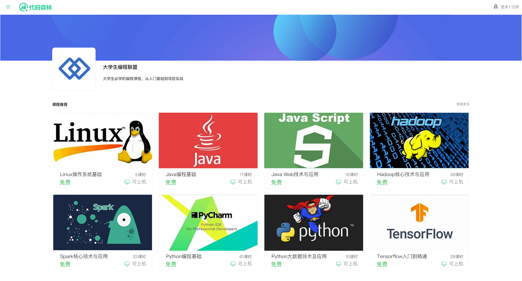Click 5课时 on the Linux card

140,175
